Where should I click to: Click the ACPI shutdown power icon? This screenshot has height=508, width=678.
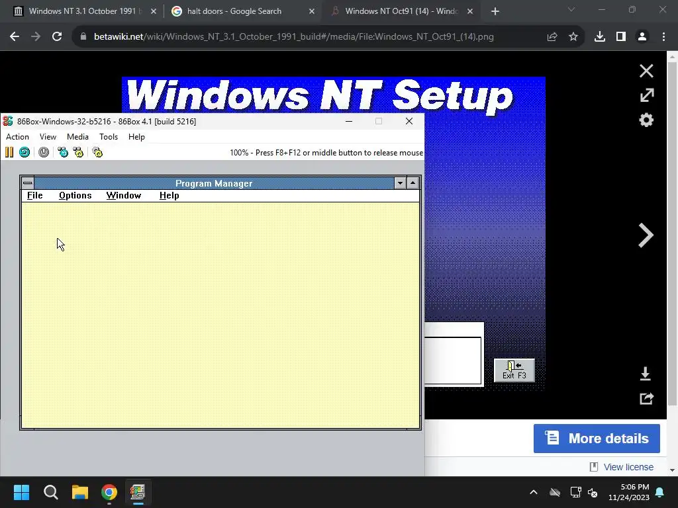click(x=44, y=152)
